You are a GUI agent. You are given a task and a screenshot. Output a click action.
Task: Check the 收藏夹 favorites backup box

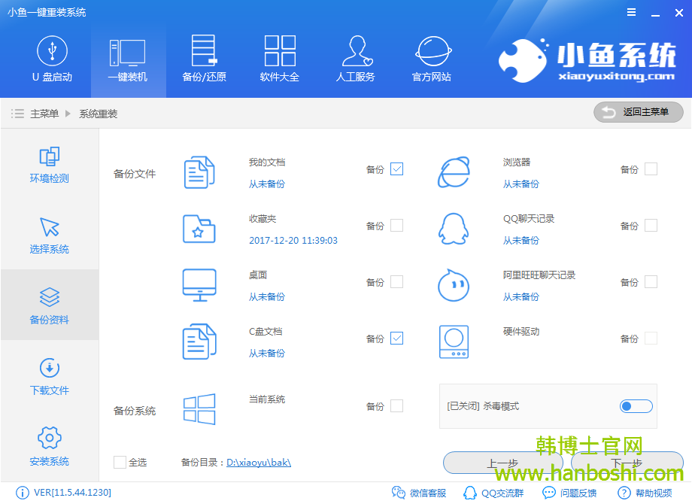[396, 225]
